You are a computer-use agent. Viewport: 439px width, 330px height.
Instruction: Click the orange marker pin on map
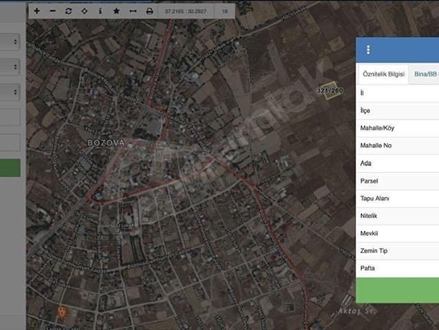(x=62, y=312)
